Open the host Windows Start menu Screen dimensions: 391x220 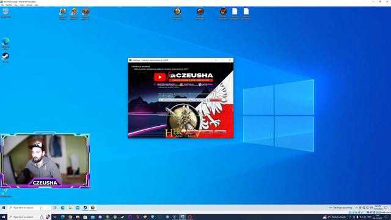click(4, 217)
